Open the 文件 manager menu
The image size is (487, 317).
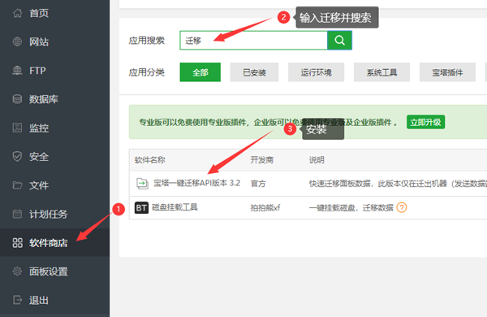(x=39, y=185)
